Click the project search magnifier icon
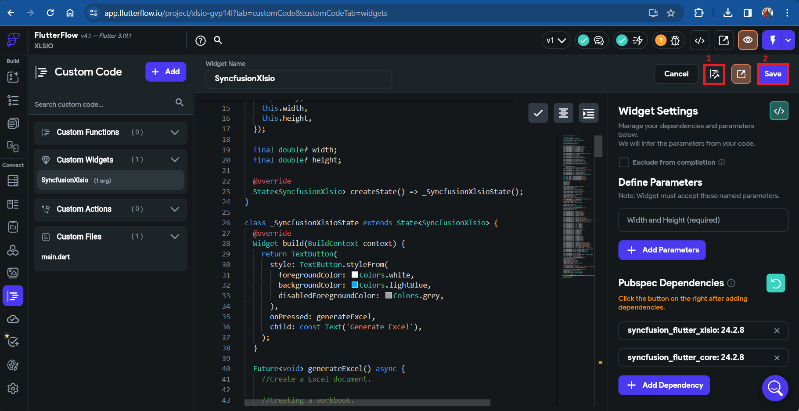The height and width of the screenshot is (411, 799). (x=218, y=40)
